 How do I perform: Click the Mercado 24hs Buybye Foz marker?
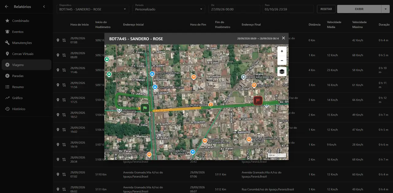(x=193, y=151)
